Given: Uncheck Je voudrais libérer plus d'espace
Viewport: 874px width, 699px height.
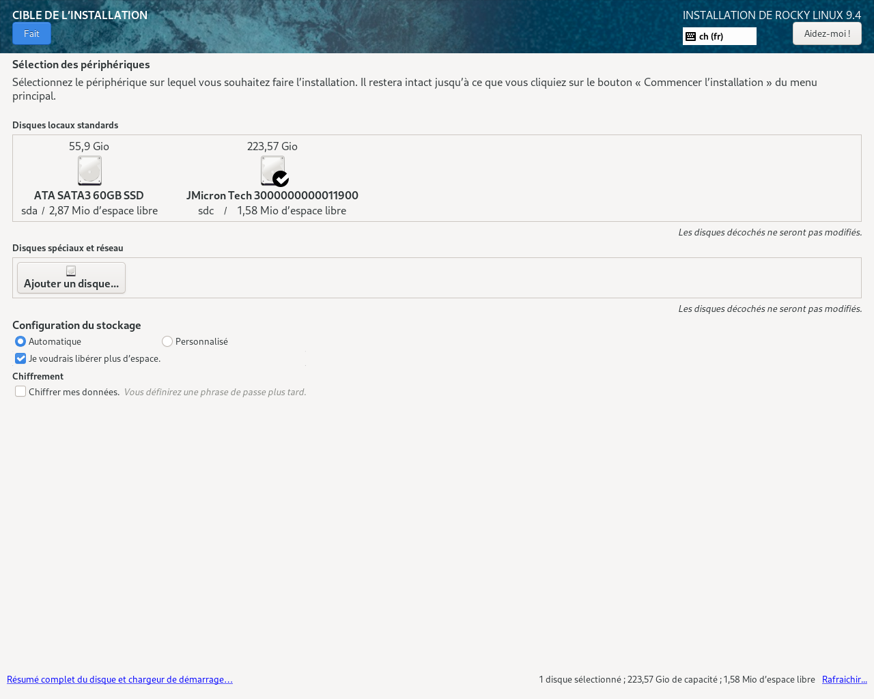Looking at the screenshot, I should click(20, 358).
